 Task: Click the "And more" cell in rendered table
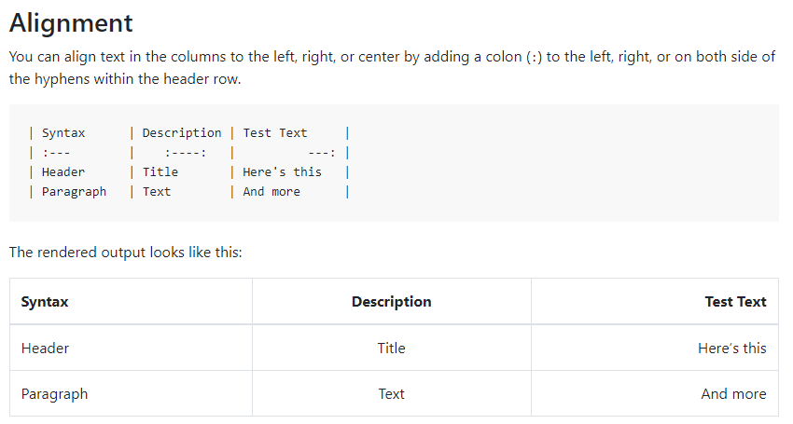(x=734, y=394)
